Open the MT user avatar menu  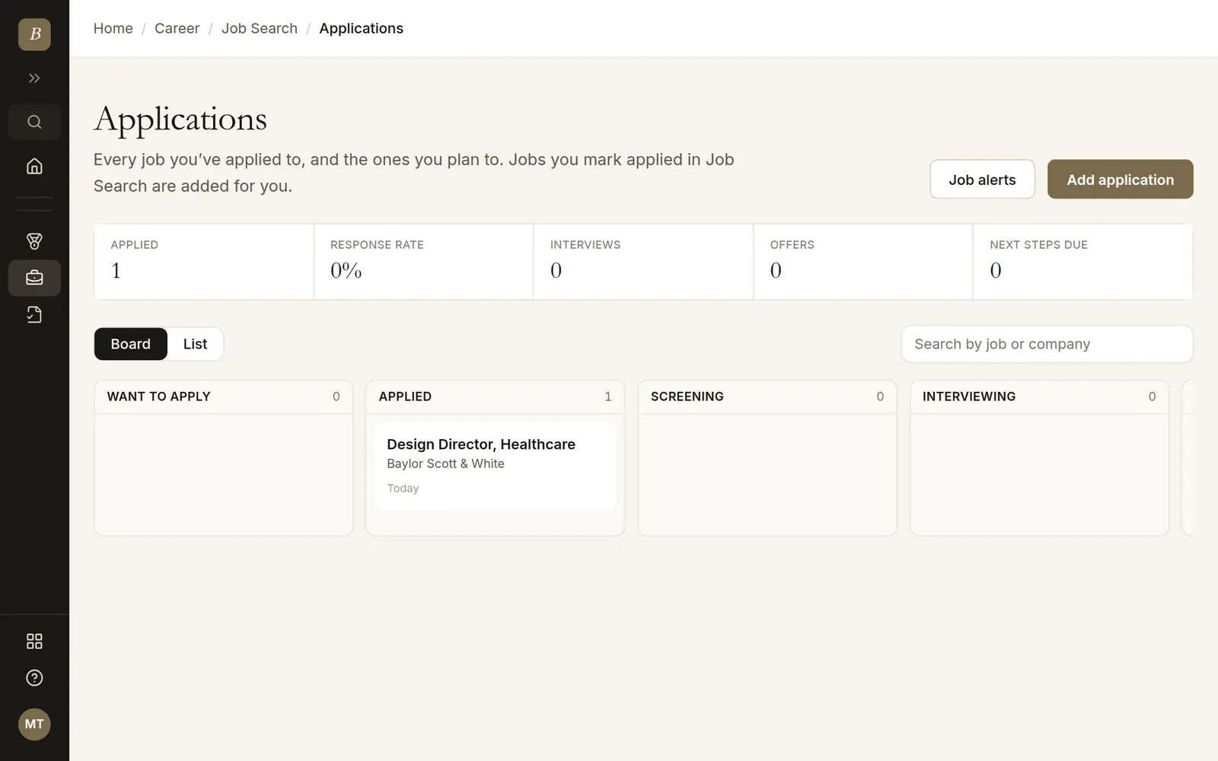tap(34, 724)
